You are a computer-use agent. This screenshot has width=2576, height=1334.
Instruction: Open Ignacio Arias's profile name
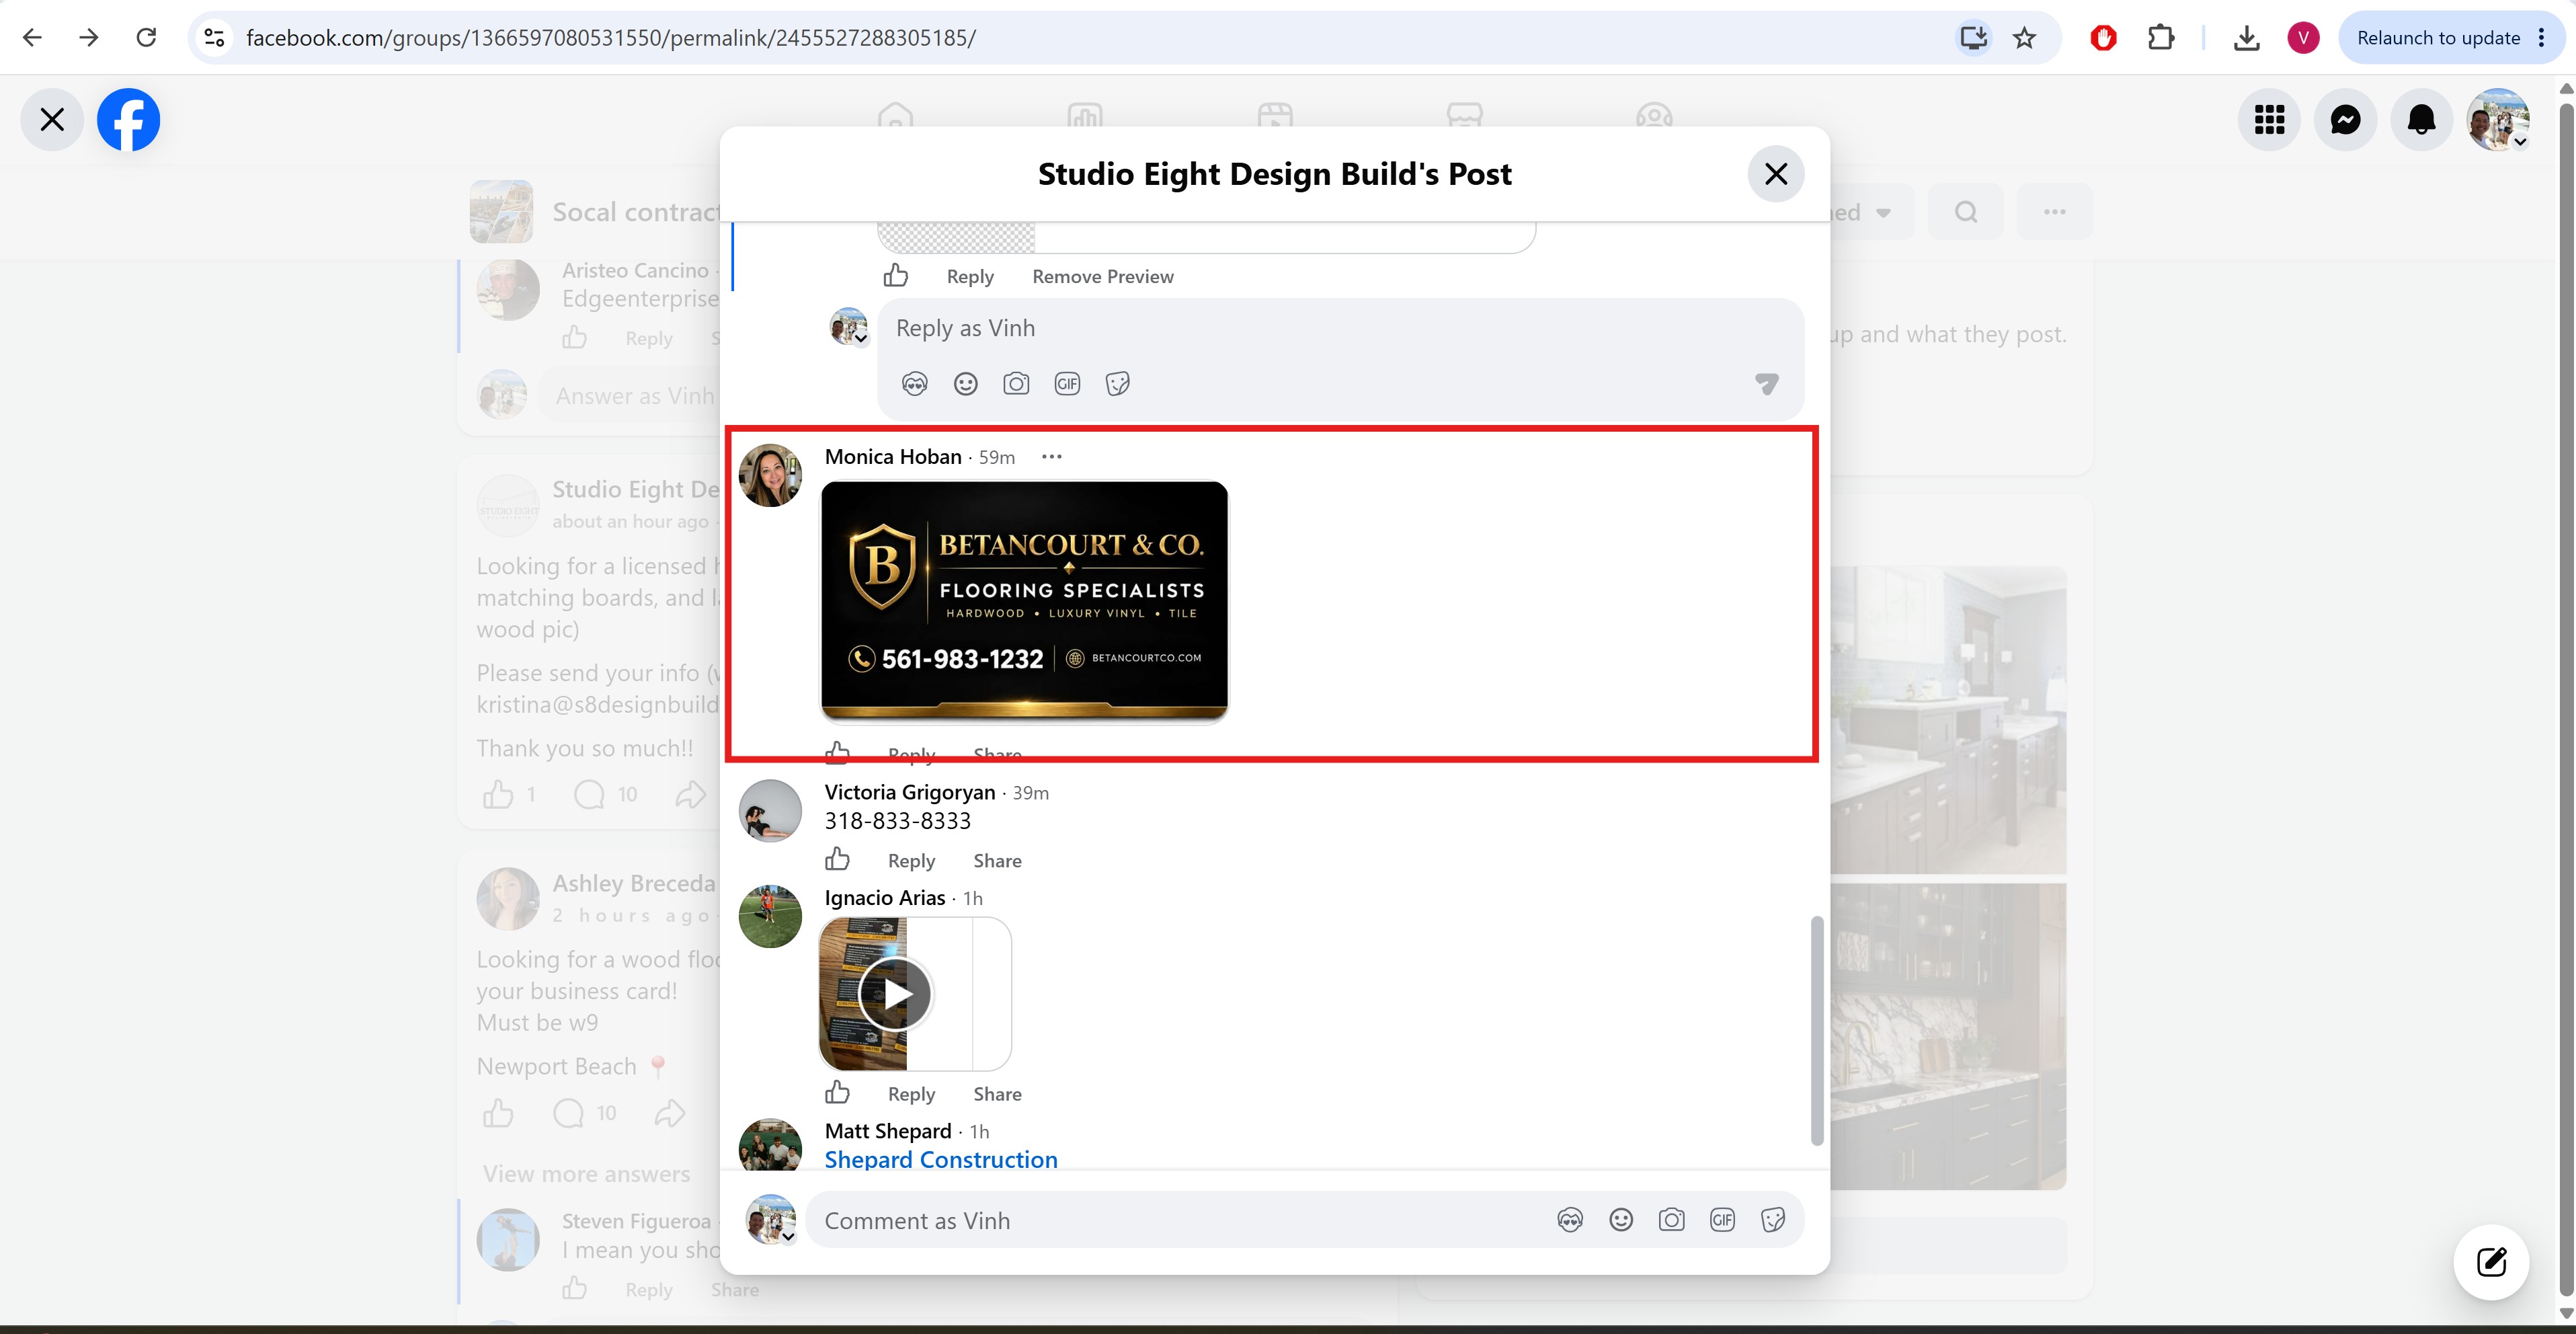point(884,898)
